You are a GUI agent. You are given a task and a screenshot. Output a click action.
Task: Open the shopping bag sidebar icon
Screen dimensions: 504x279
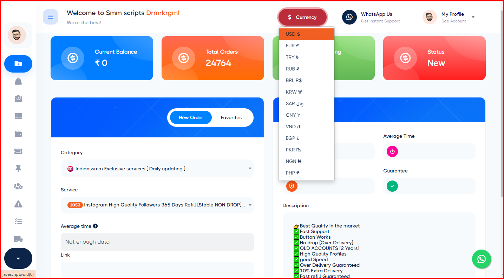18,81
